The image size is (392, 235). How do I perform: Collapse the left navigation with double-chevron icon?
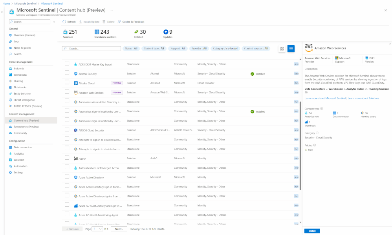click(54, 22)
